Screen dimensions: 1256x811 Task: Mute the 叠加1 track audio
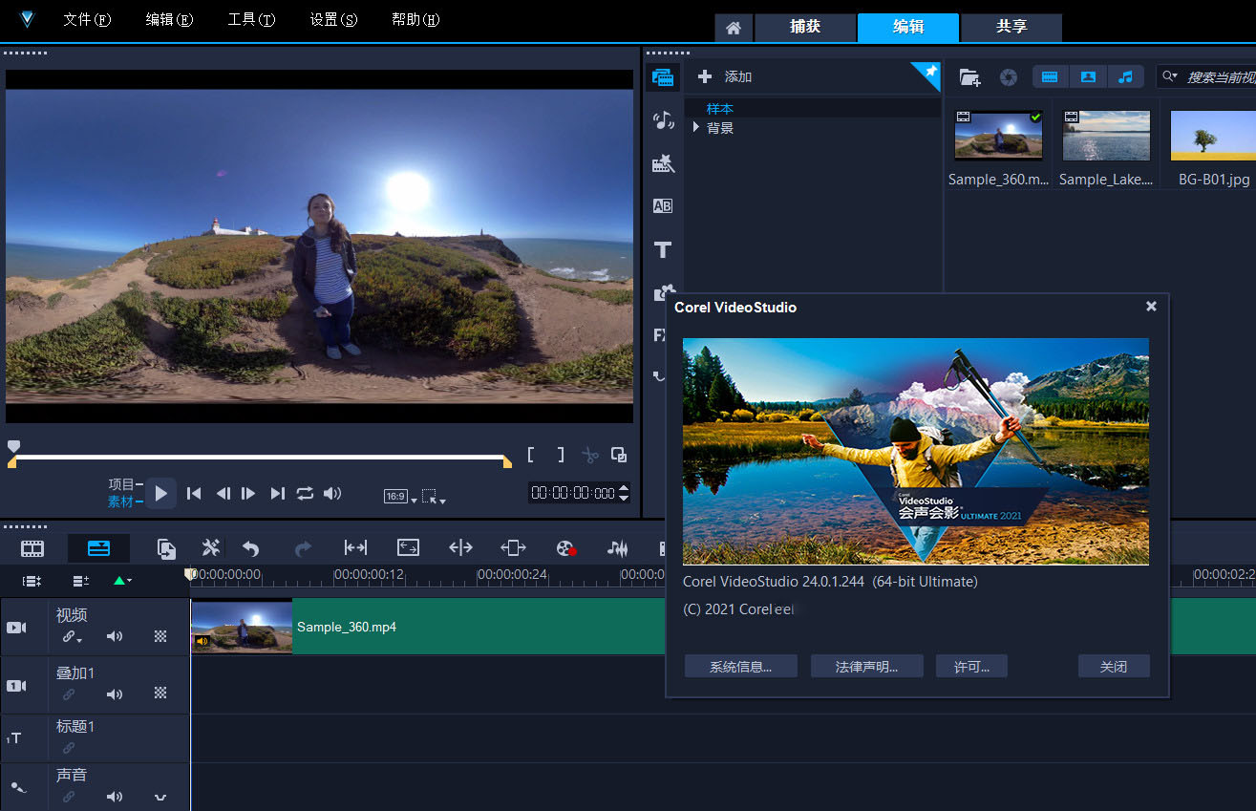coord(115,694)
